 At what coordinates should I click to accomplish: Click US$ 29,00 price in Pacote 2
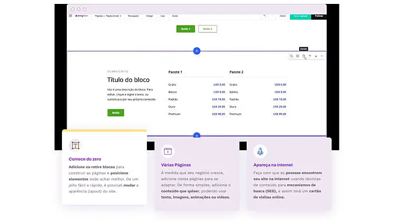tap(280, 107)
